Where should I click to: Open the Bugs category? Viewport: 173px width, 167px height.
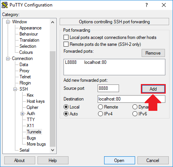[x=31, y=138]
